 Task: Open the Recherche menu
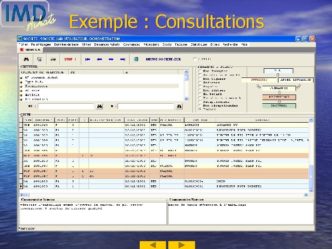coord(230,44)
